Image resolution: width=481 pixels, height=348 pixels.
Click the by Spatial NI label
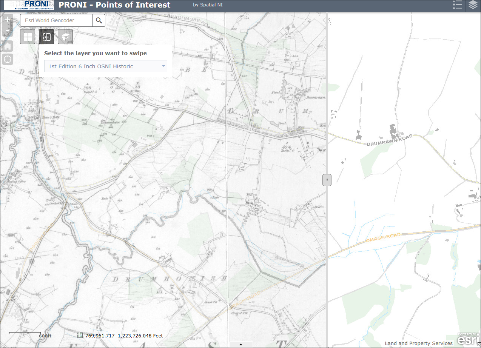tap(208, 5)
